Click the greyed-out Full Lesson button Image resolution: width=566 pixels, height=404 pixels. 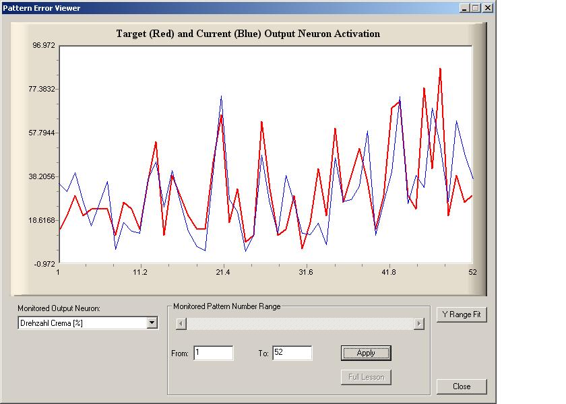click(x=366, y=377)
